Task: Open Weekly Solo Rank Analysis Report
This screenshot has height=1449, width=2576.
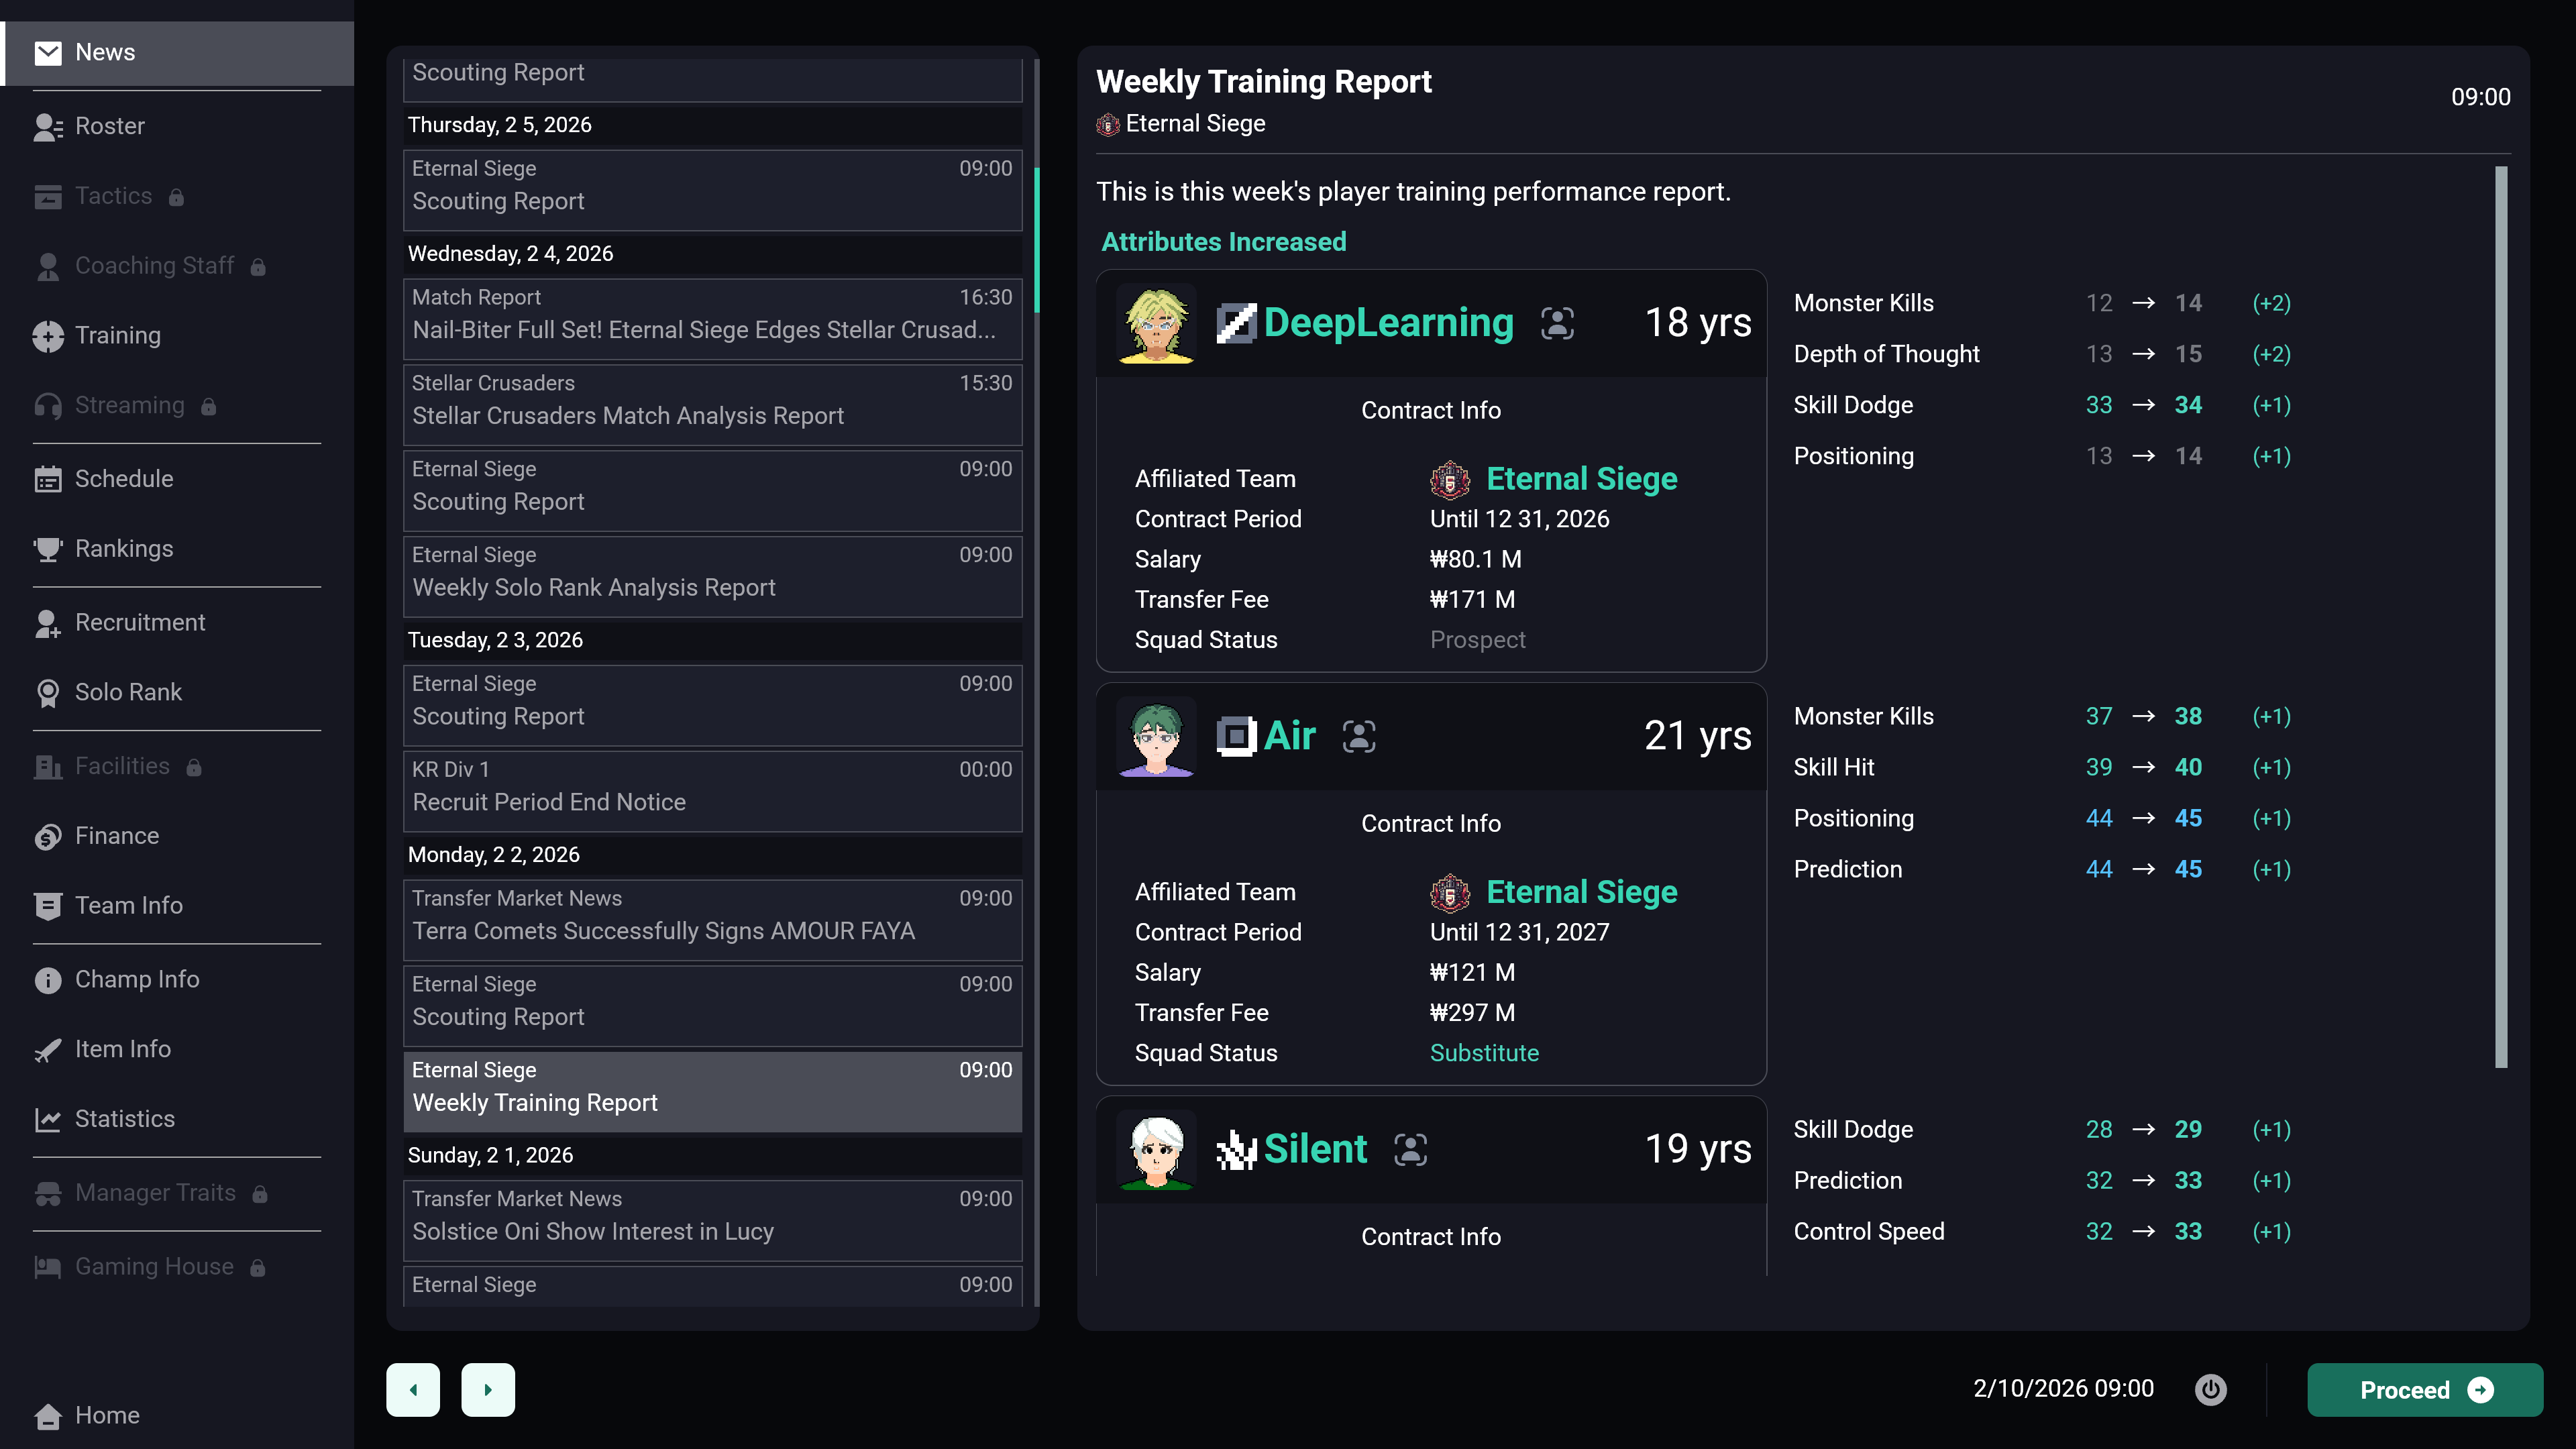Action: click(712, 577)
